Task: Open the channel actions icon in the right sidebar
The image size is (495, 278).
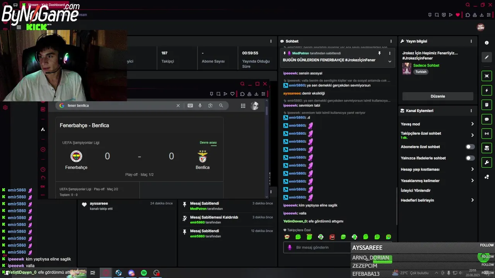Action: click(487, 148)
